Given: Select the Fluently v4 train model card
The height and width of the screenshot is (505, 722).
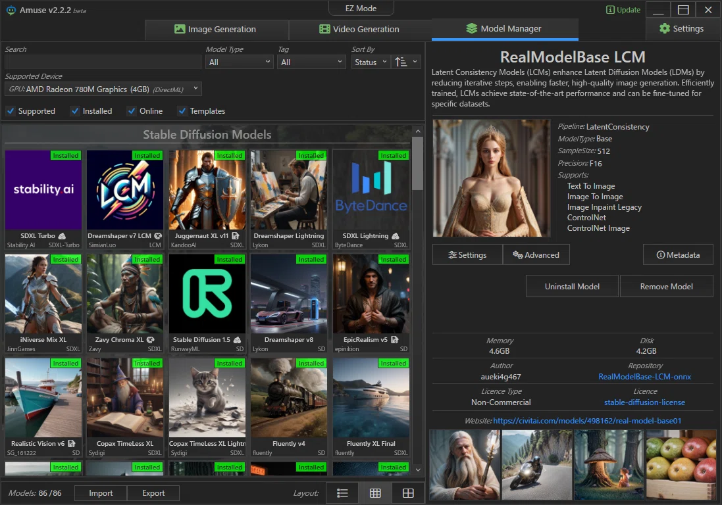Looking at the screenshot, I should 289,407.
